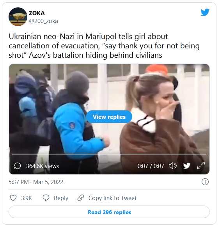218x227 pixels.
Task: Click the Twitter bird icon in video controls
Action: pyautogui.click(x=187, y=166)
